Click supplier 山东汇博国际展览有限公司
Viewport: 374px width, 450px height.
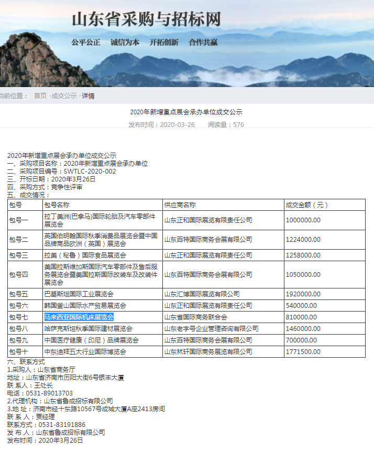click(202, 294)
